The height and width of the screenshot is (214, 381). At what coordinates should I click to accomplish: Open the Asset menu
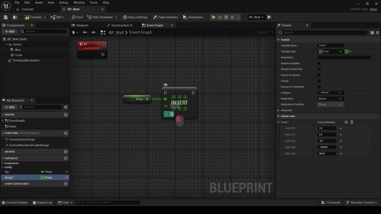coord(39,2)
